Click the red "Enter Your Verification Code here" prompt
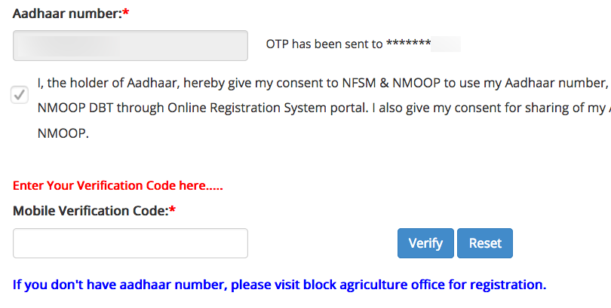Image resolution: width=611 pixels, height=308 pixels. click(118, 185)
